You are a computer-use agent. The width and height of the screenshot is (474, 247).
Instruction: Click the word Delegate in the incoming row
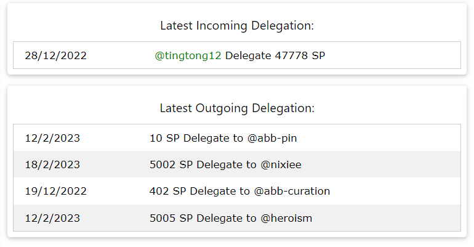tap(248, 55)
